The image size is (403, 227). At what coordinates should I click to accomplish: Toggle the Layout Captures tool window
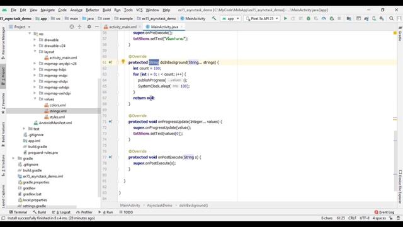[3, 195]
